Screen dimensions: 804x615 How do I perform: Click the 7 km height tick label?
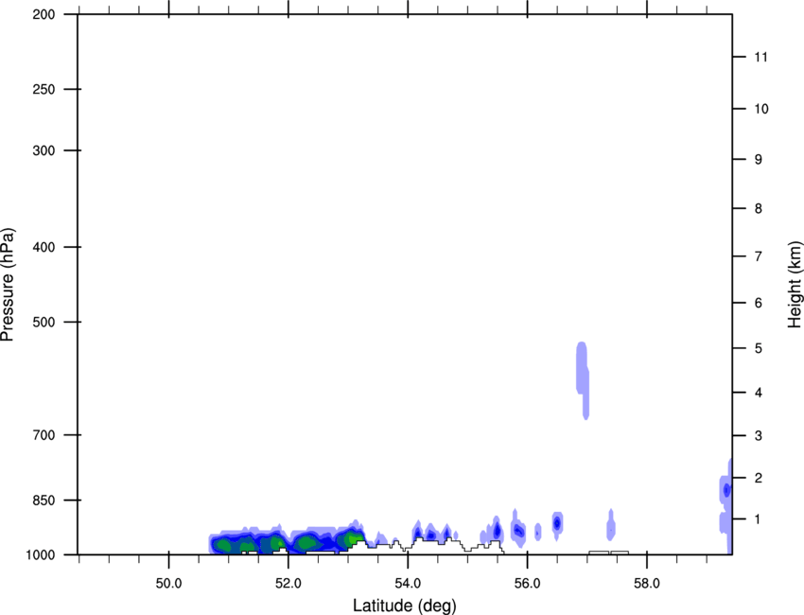pos(759,256)
